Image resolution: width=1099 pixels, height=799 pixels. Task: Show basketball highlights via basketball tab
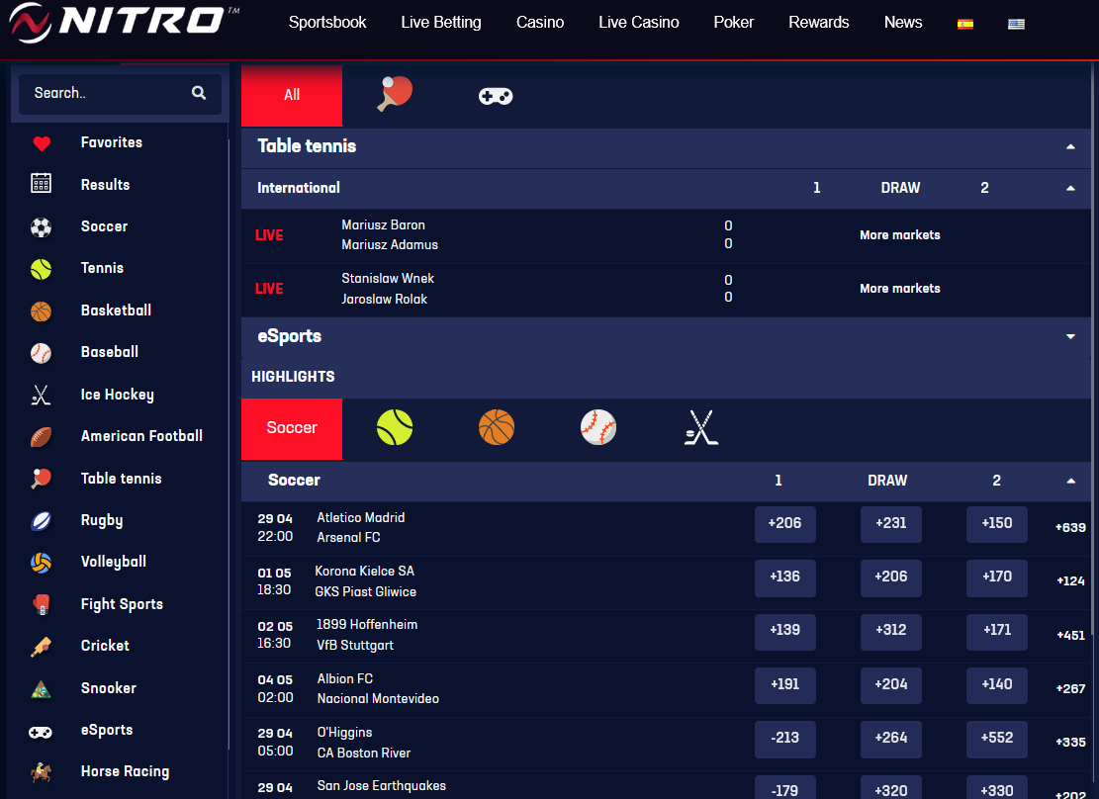tap(497, 427)
